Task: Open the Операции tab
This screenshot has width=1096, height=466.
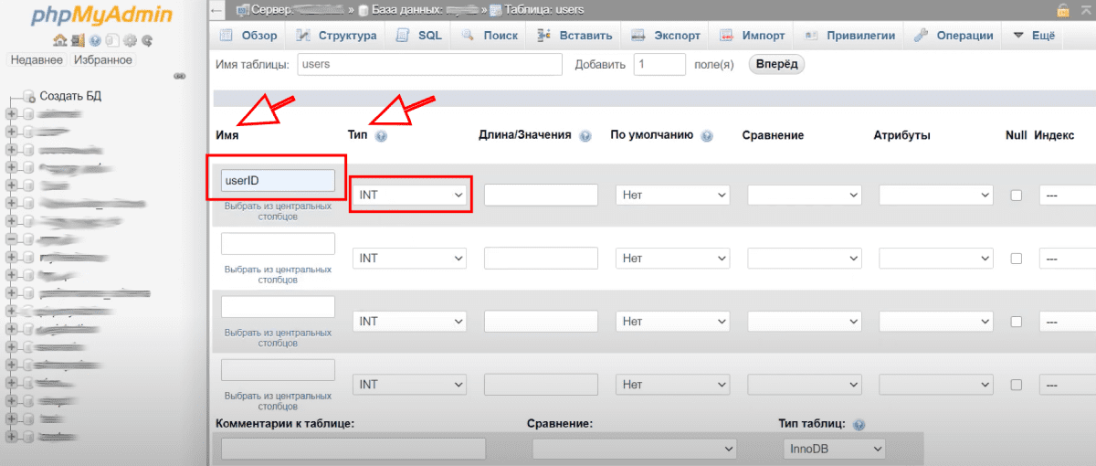Action: pos(954,36)
